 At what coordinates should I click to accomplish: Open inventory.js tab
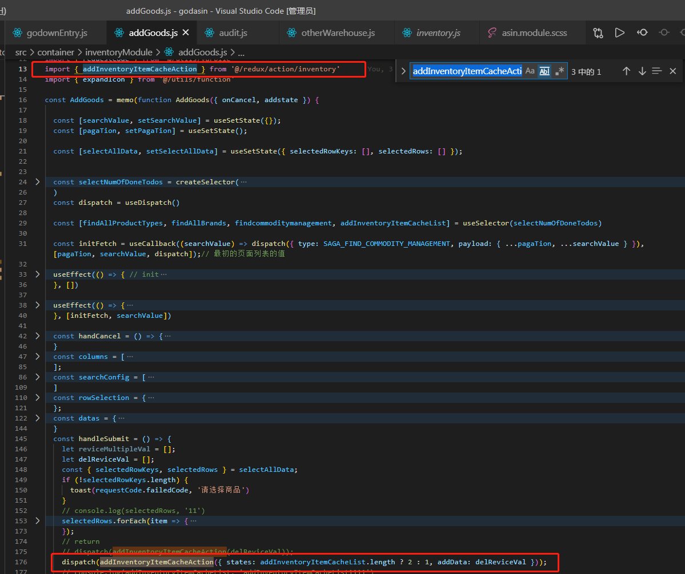coord(438,33)
